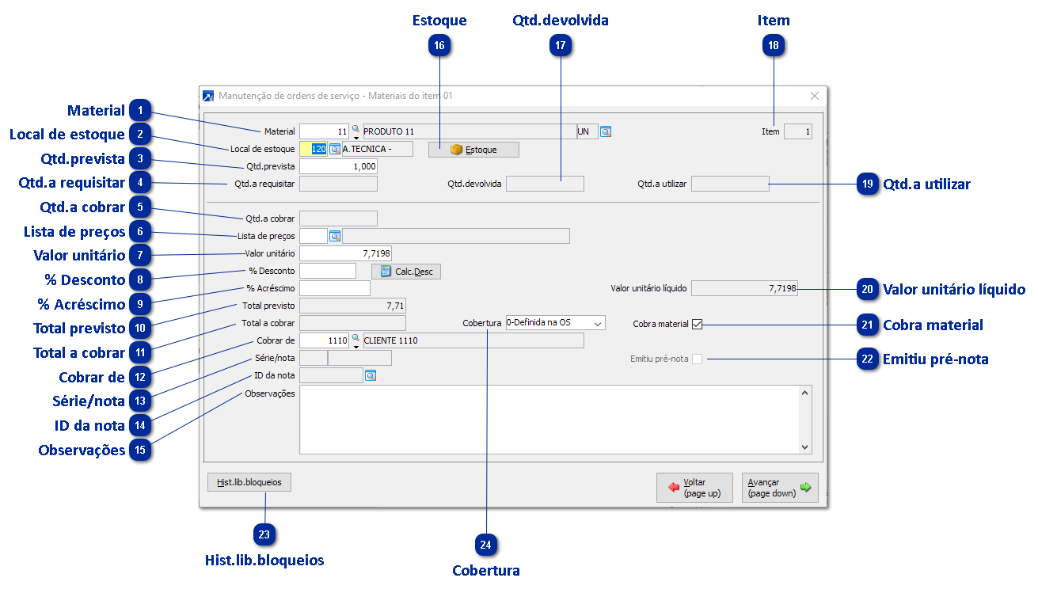Focus the Valor unitário field
This screenshot has height=593, width=1038.
tap(346, 253)
